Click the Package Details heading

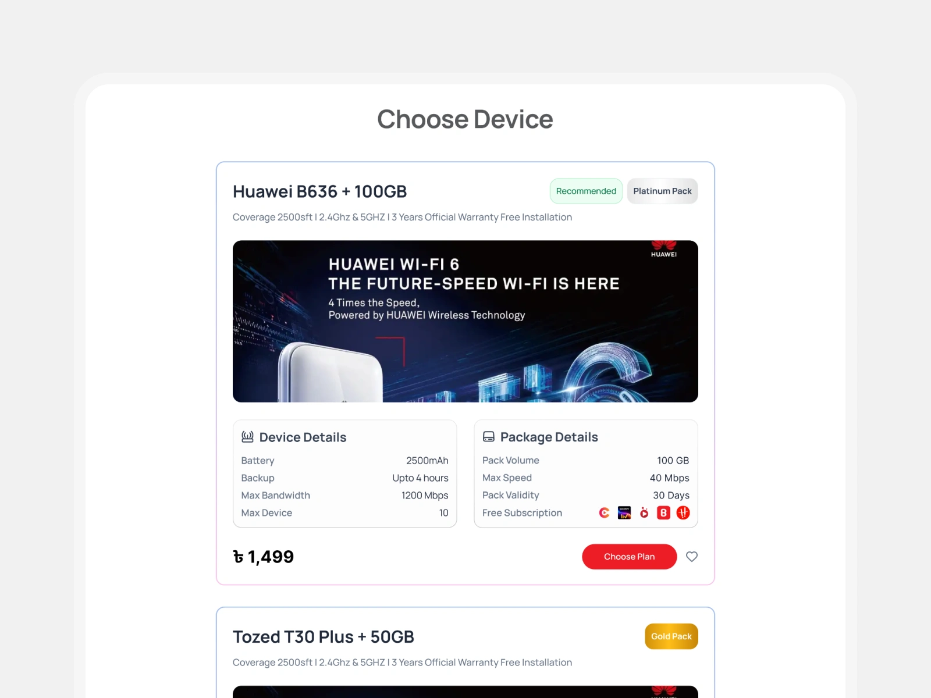point(549,437)
